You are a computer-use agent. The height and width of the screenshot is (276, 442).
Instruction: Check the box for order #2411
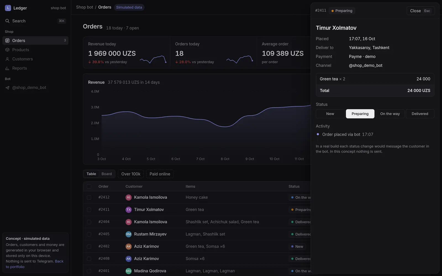pyautogui.click(x=89, y=210)
